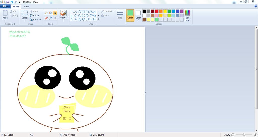
Task: Pick the Rounded rectangular callout shape
Action: [x=87, y=19]
